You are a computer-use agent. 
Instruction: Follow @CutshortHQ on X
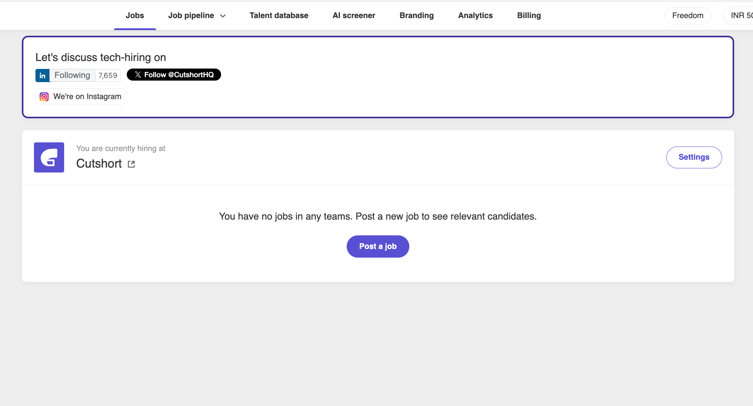point(174,75)
